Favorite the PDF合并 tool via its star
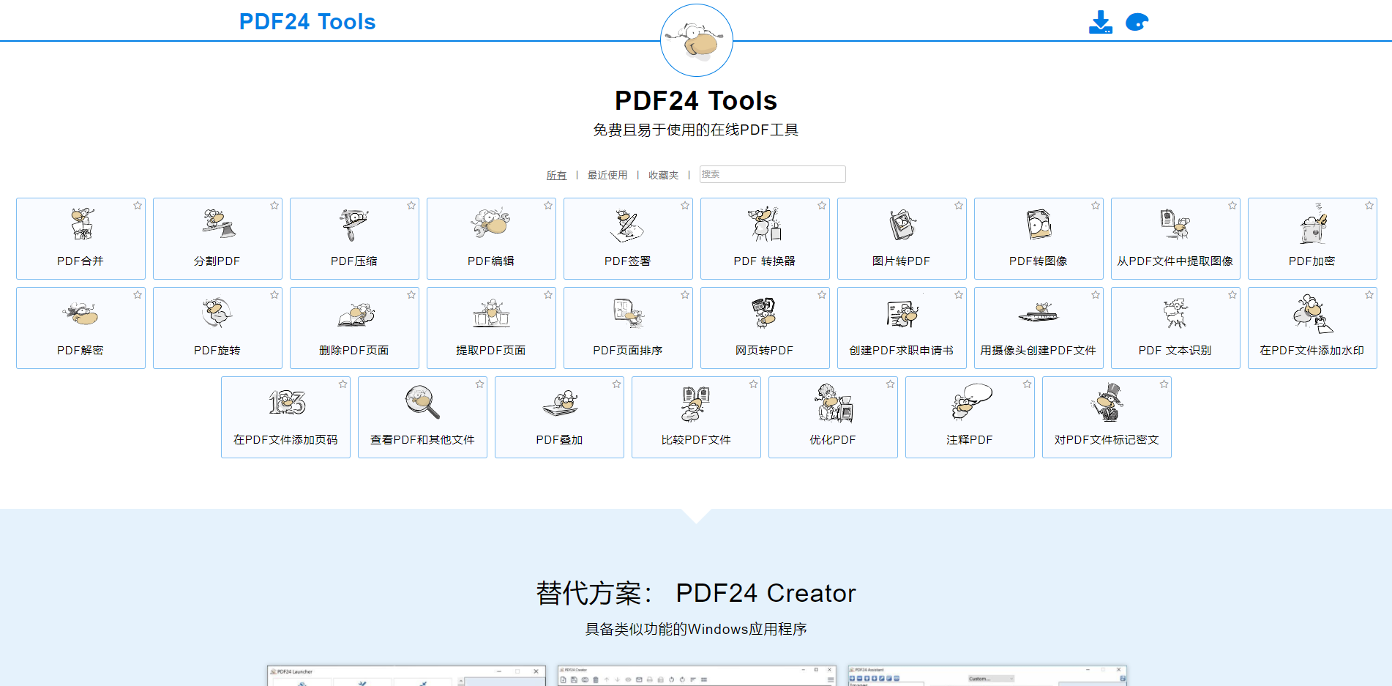The width and height of the screenshot is (1392, 686). point(137,206)
